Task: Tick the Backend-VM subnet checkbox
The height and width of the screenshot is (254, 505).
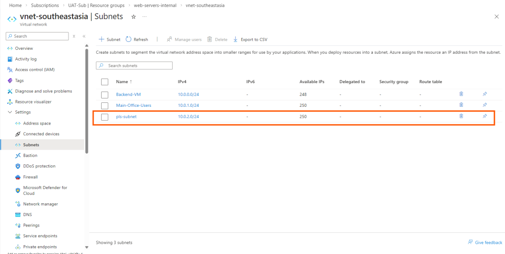Action: [105, 94]
